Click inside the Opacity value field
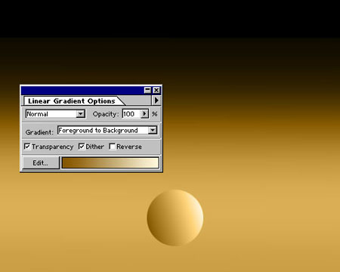The height and width of the screenshot is (272, 340). (131, 114)
